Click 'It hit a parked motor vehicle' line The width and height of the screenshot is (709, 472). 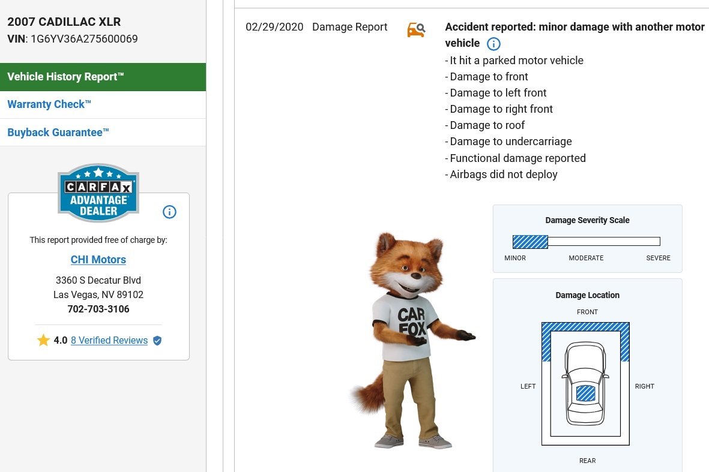coord(514,61)
